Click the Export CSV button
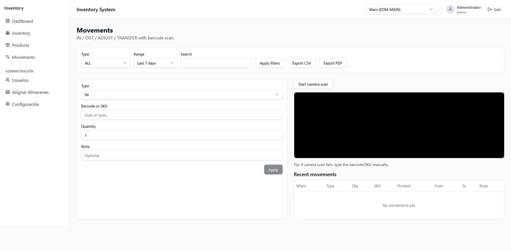Viewport: 511px width, 251px height. pyautogui.click(x=302, y=63)
